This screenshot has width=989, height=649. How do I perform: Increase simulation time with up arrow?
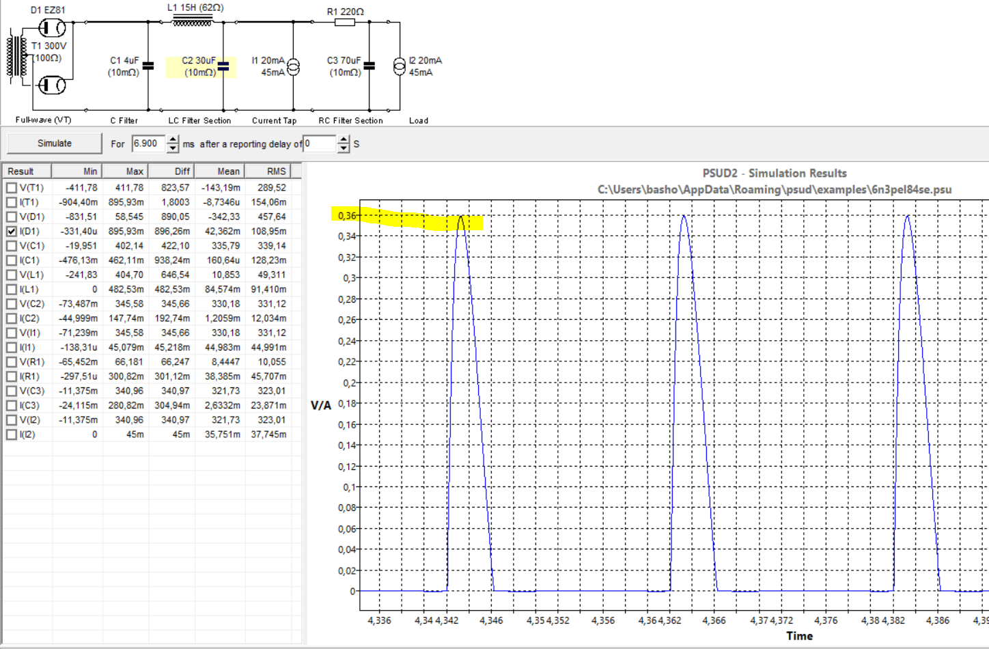tap(173, 139)
